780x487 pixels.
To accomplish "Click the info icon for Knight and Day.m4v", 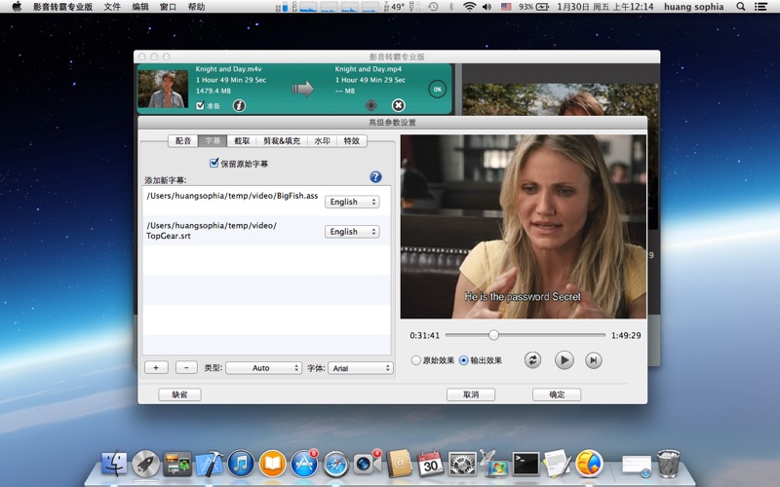I will (239, 105).
